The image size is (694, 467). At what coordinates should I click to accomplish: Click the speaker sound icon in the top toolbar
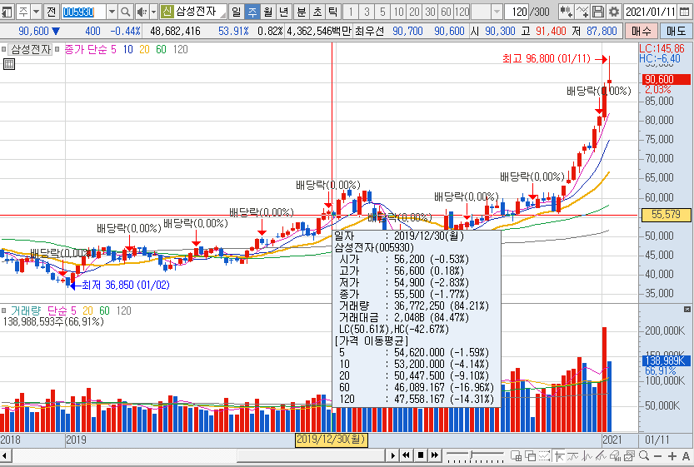pos(142,12)
